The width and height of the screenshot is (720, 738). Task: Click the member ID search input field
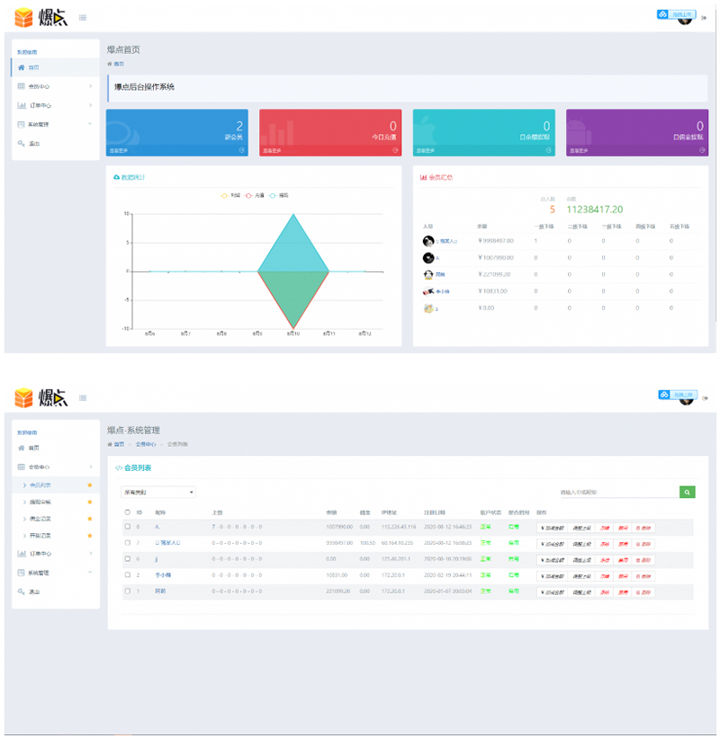[x=617, y=492]
